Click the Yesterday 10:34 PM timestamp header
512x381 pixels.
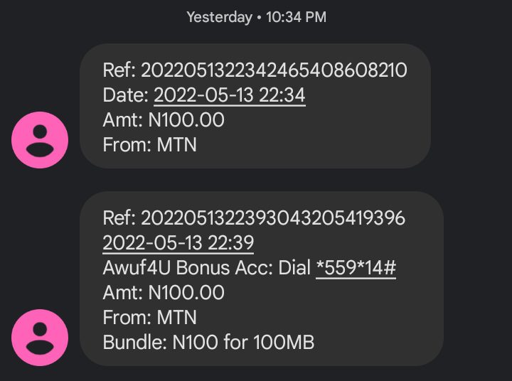pos(256,17)
